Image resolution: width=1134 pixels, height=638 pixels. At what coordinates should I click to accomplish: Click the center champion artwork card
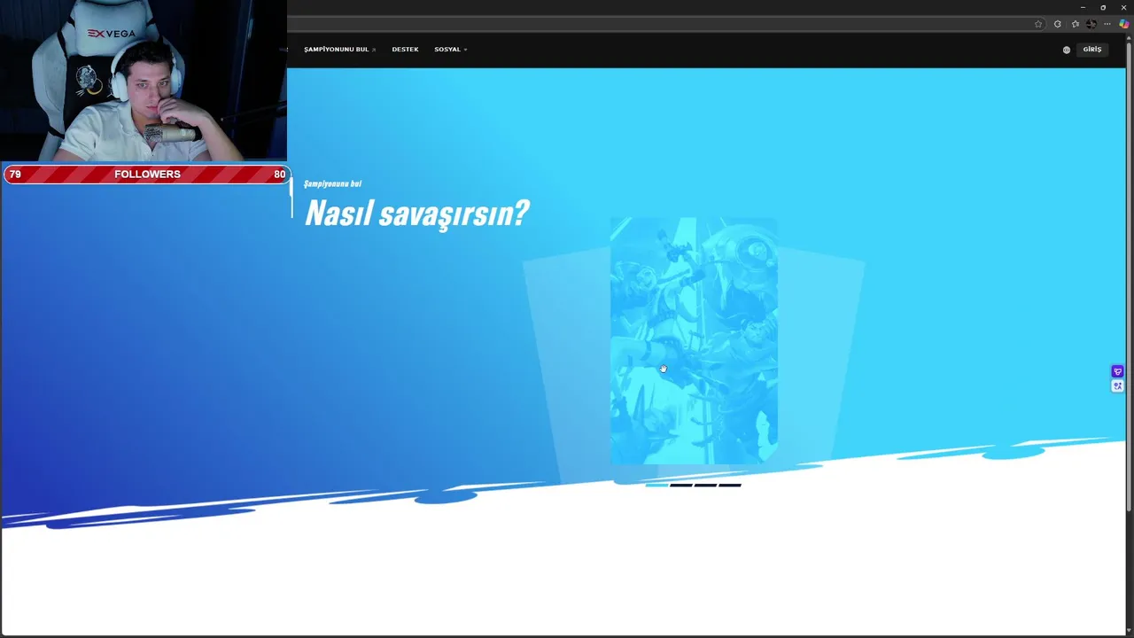tap(694, 341)
